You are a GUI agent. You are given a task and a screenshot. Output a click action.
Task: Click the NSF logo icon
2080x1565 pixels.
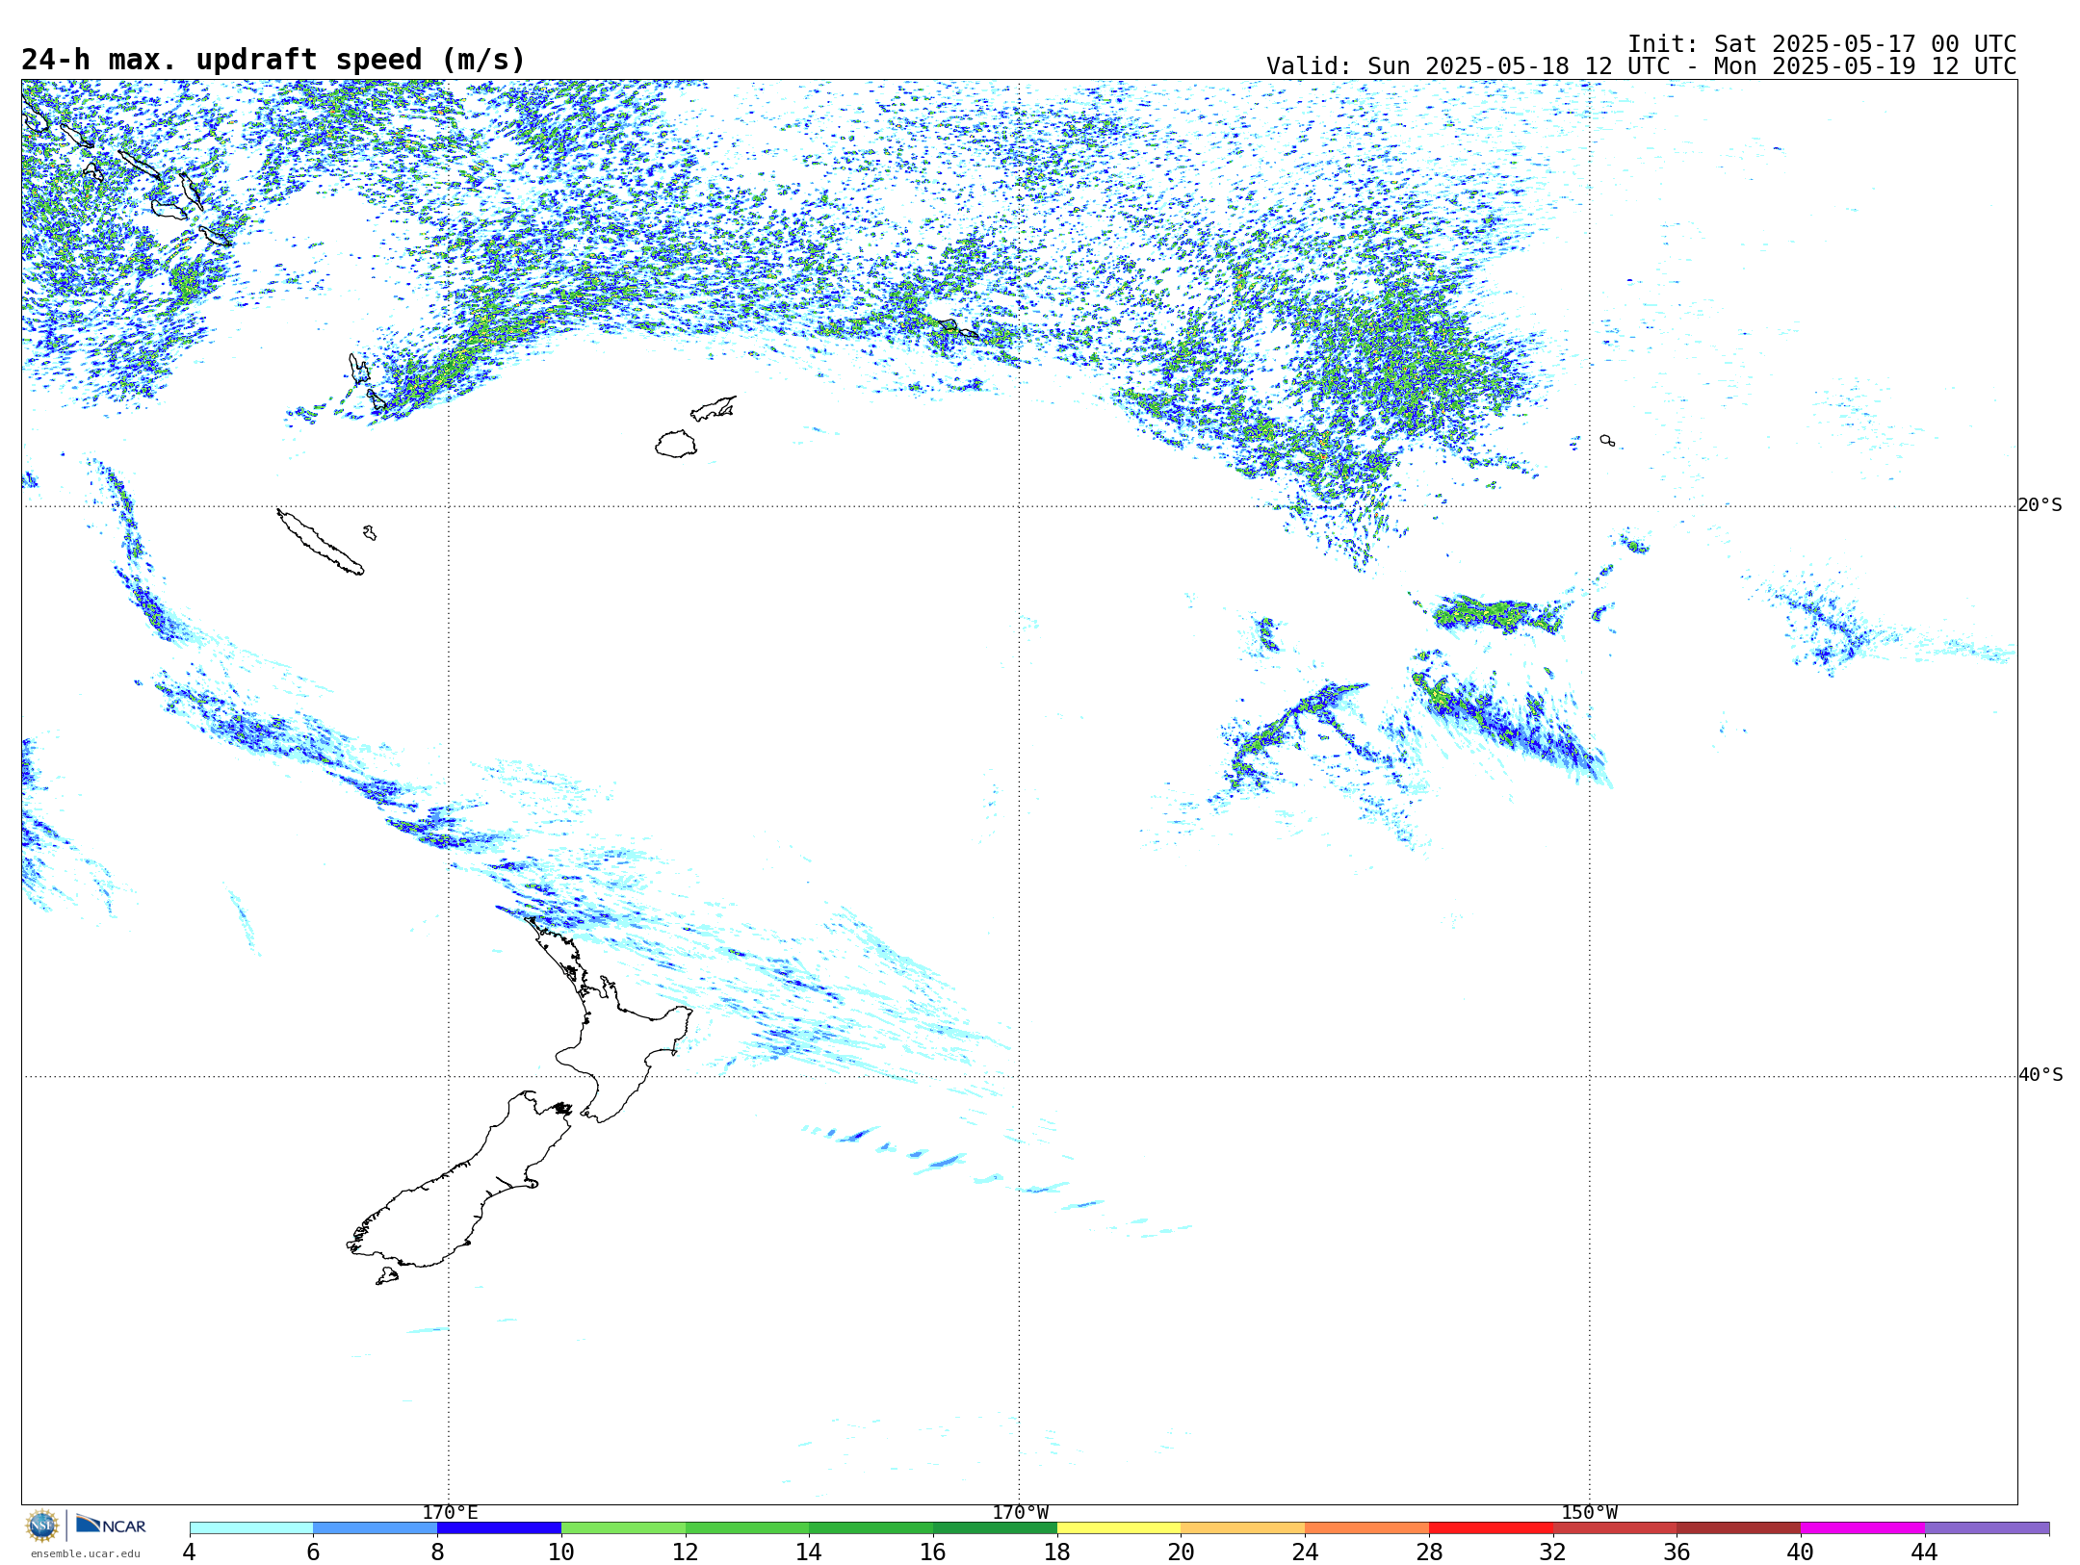pos(42,1526)
